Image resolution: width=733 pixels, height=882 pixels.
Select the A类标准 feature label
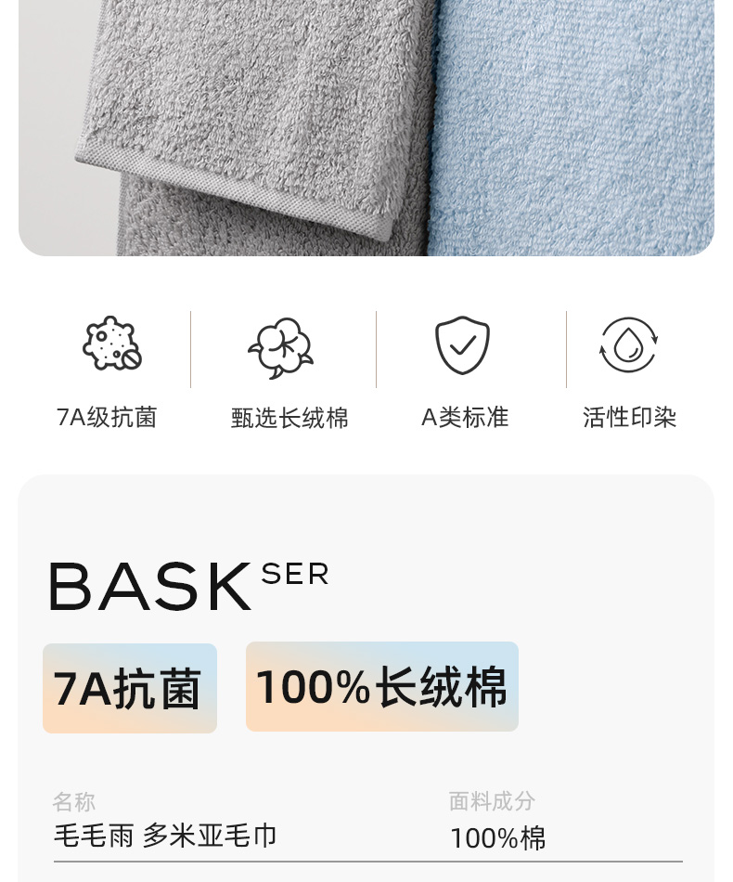465,418
